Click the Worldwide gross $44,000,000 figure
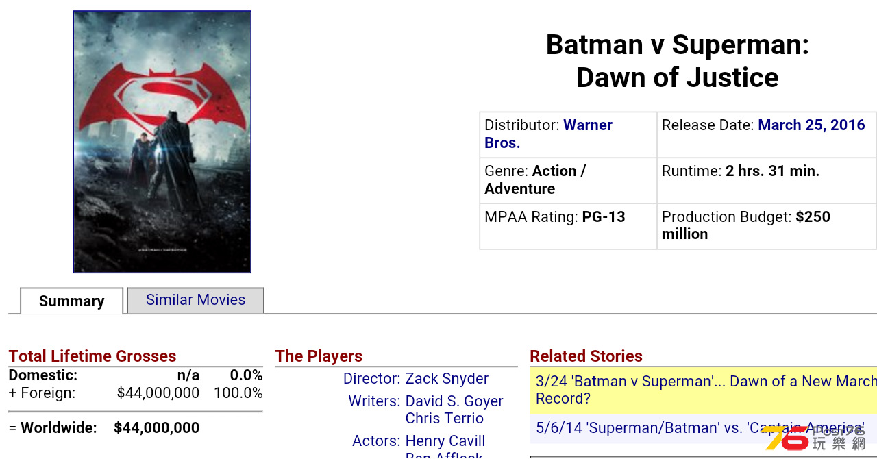The width and height of the screenshot is (877, 459). pyautogui.click(x=156, y=428)
